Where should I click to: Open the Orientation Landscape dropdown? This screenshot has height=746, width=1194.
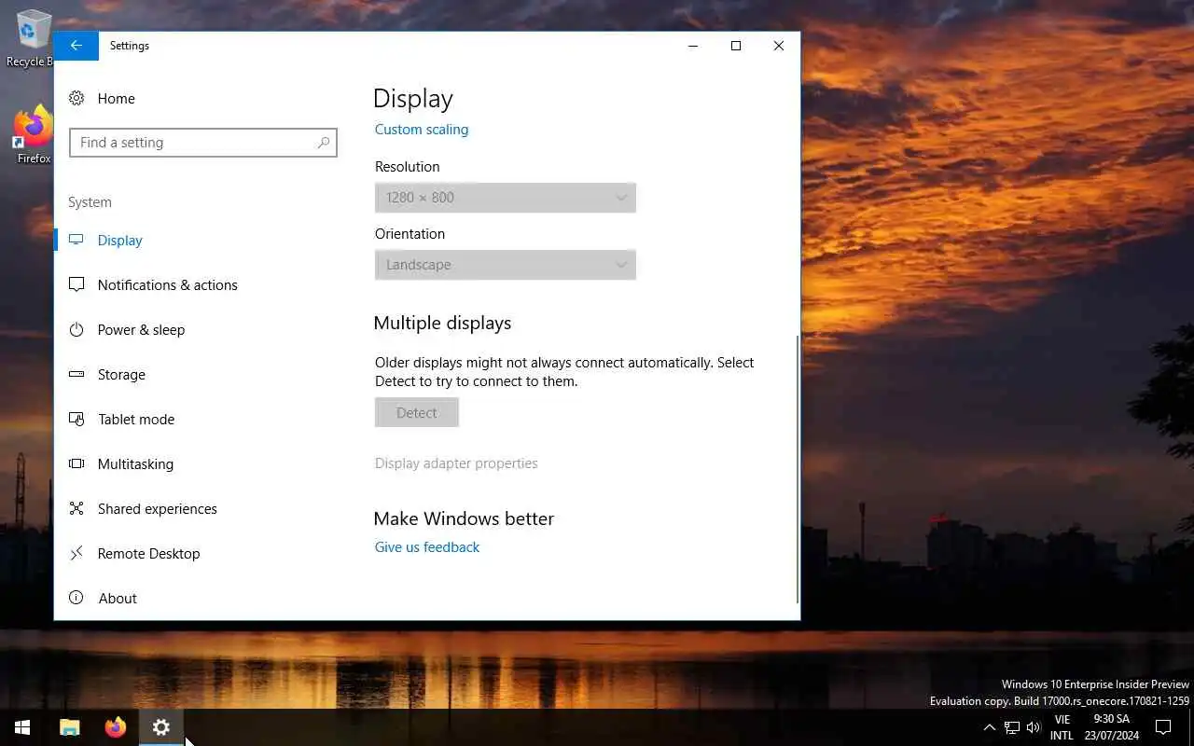point(506,265)
